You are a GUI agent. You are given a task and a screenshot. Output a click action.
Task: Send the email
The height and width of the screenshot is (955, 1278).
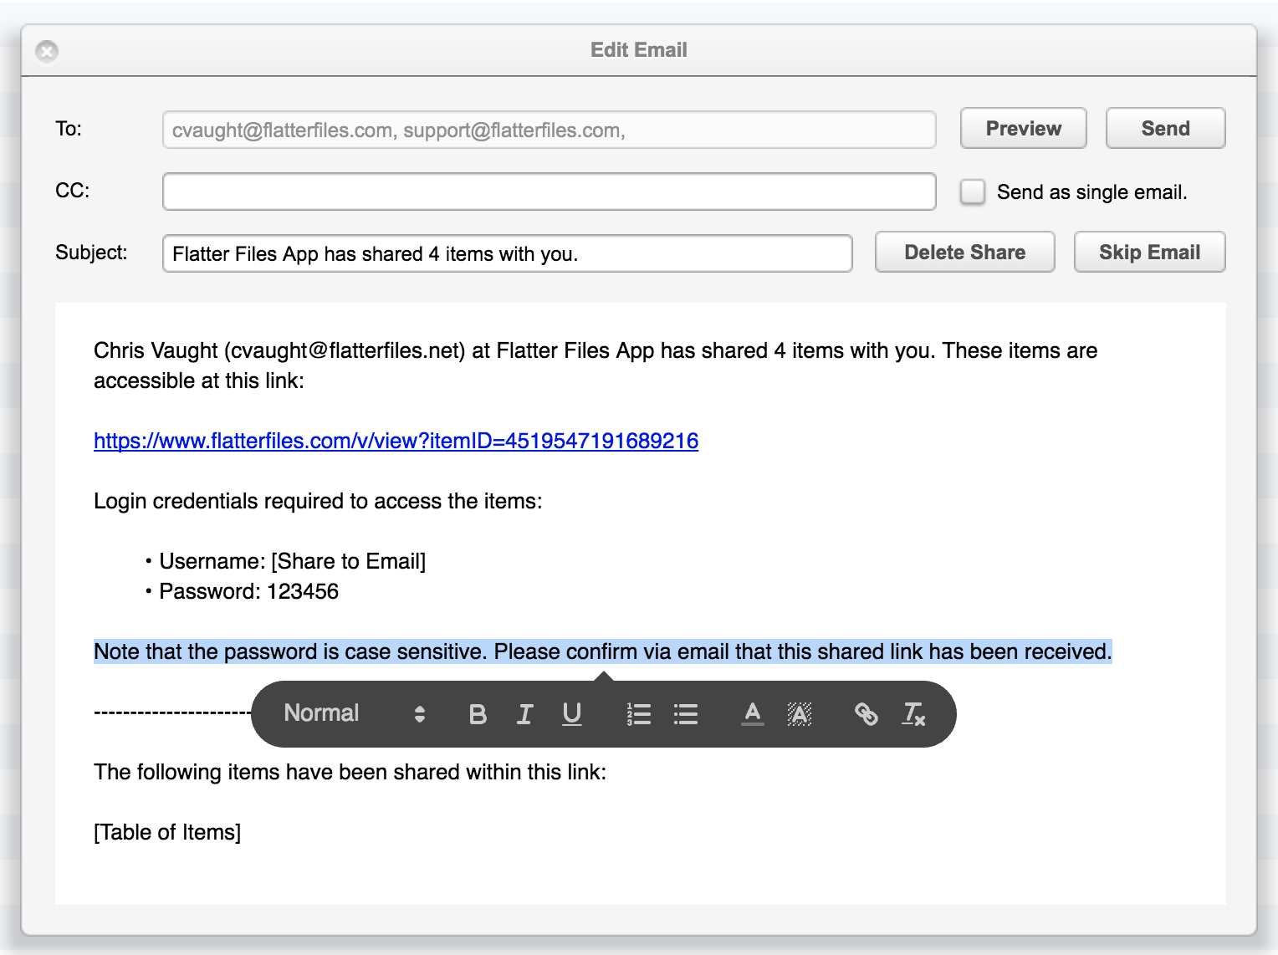pos(1165,128)
